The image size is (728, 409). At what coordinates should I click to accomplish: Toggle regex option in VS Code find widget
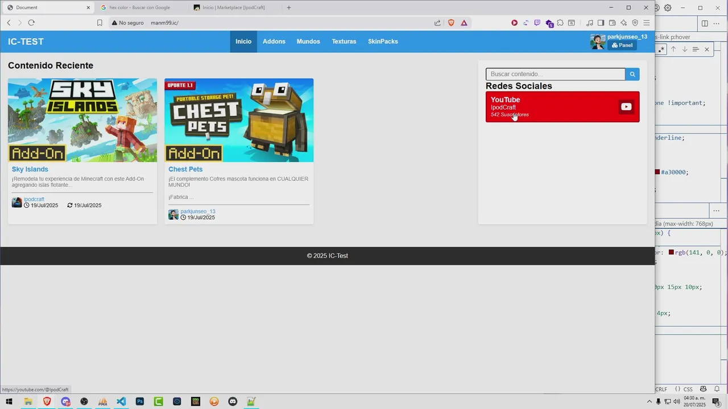[661, 49]
